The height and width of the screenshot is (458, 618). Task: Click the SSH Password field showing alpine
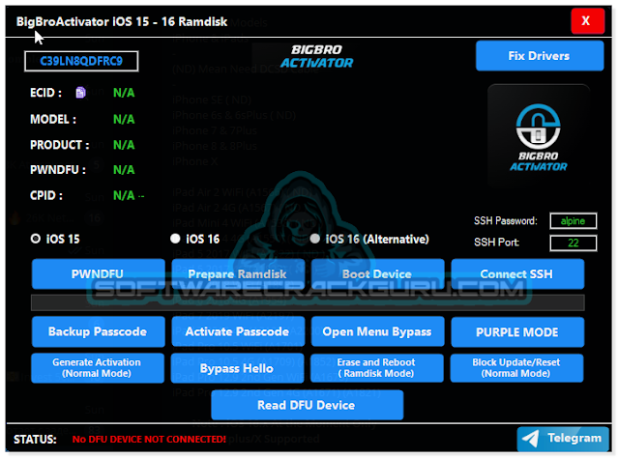[574, 221]
